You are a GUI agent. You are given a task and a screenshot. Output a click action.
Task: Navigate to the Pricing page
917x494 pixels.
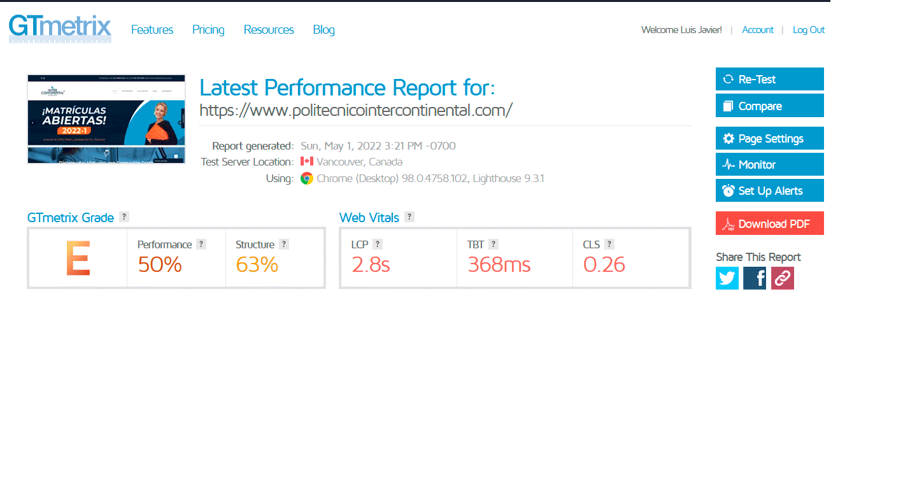pyautogui.click(x=208, y=30)
